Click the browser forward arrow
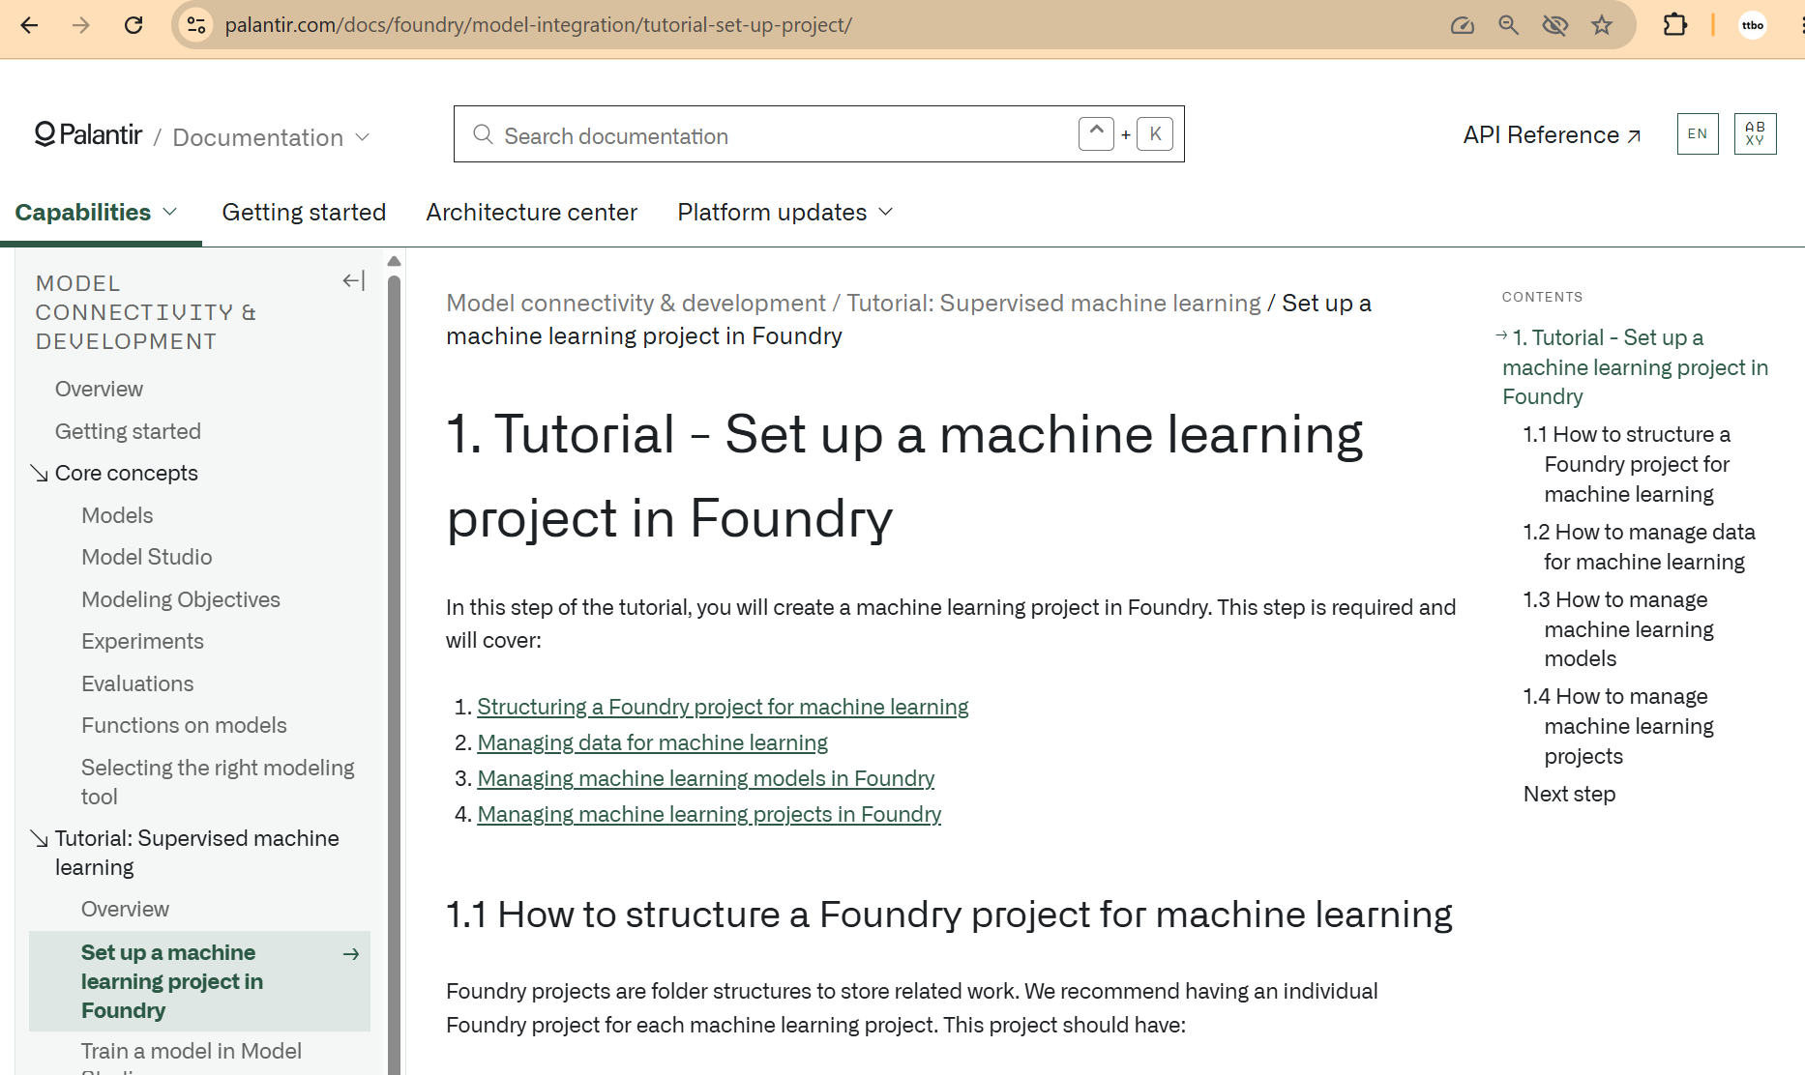1805x1075 pixels. (81, 25)
